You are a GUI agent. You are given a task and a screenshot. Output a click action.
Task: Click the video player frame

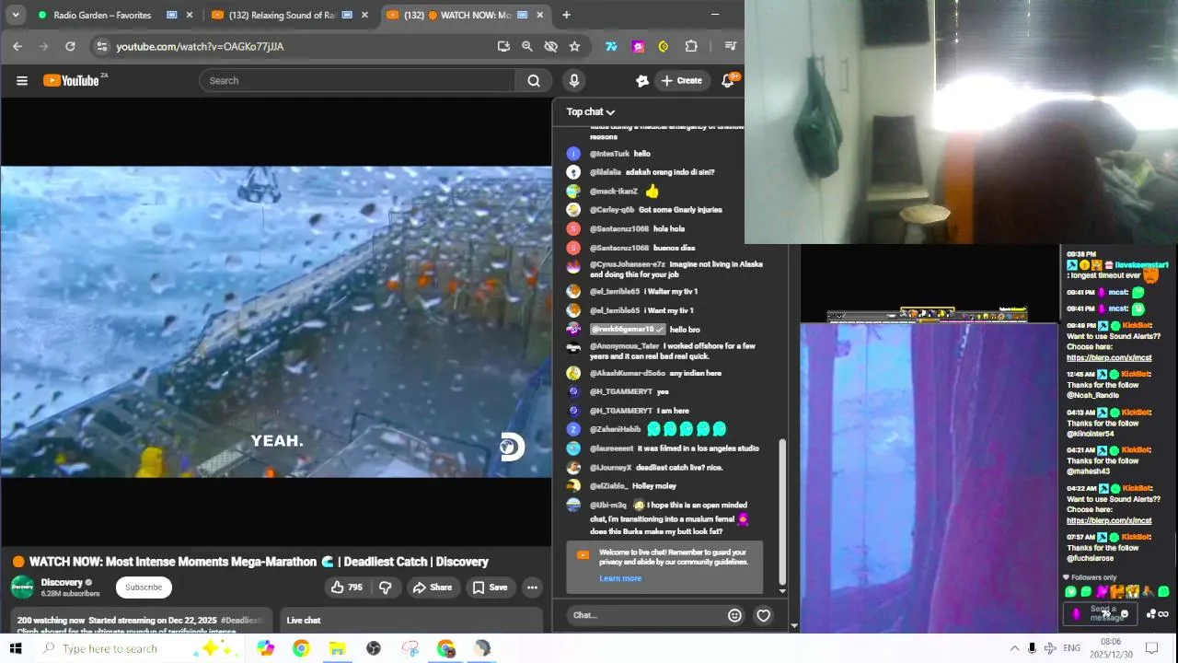click(276, 321)
